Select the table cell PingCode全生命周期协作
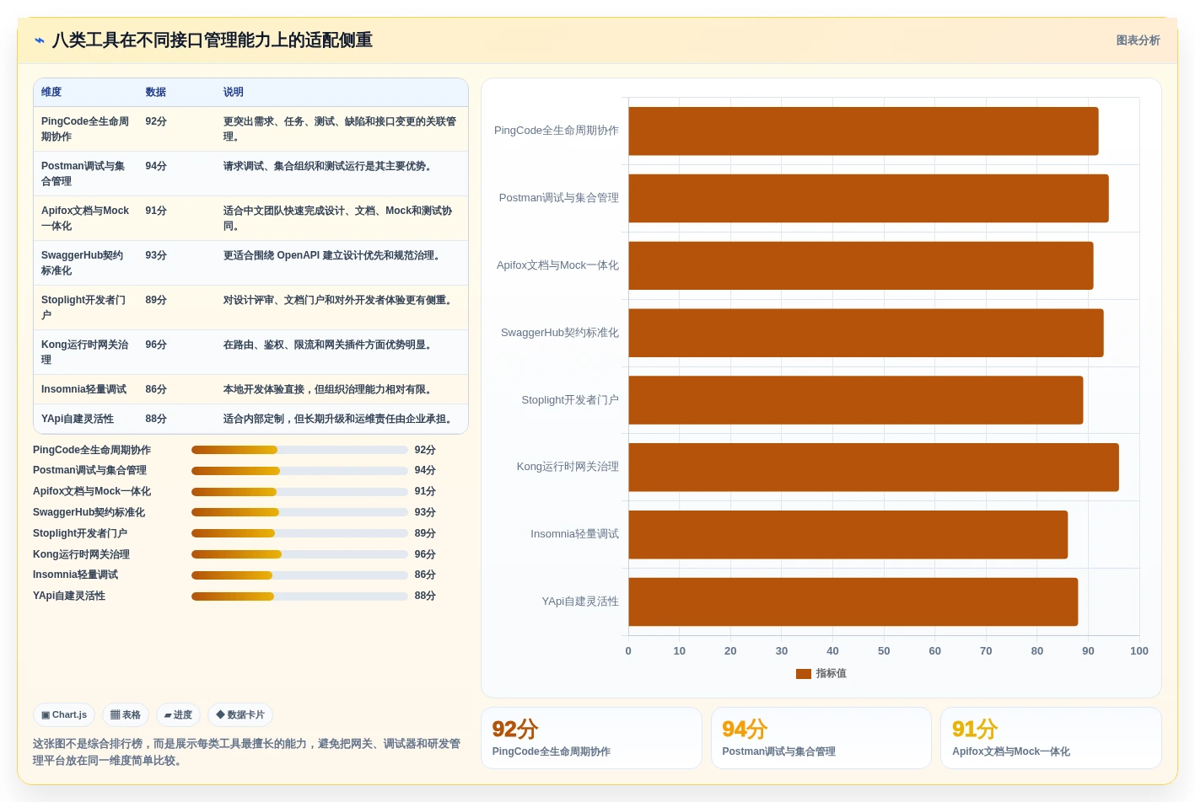 pos(85,129)
